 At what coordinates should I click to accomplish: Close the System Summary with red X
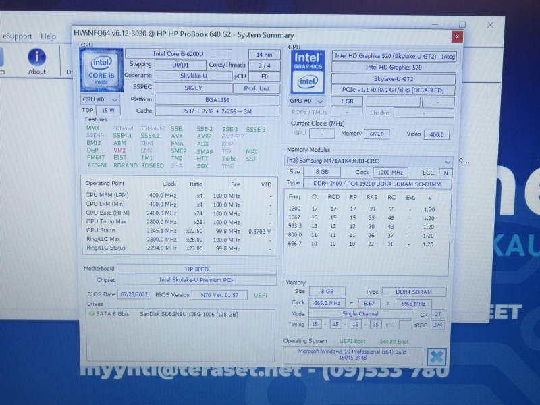click(x=457, y=36)
